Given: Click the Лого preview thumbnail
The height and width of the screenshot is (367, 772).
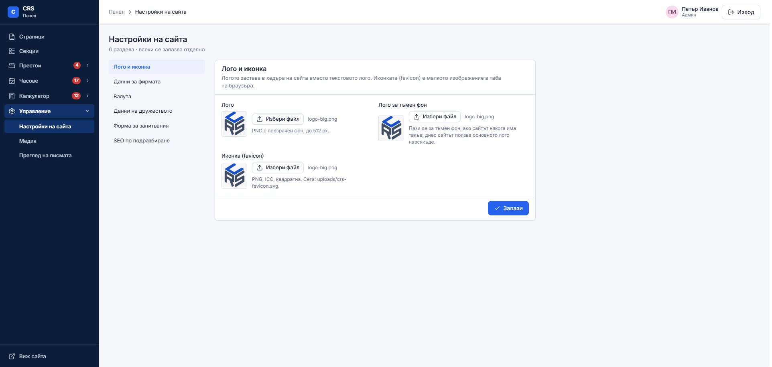Looking at the screenshot, I should (x=234, y=124).
